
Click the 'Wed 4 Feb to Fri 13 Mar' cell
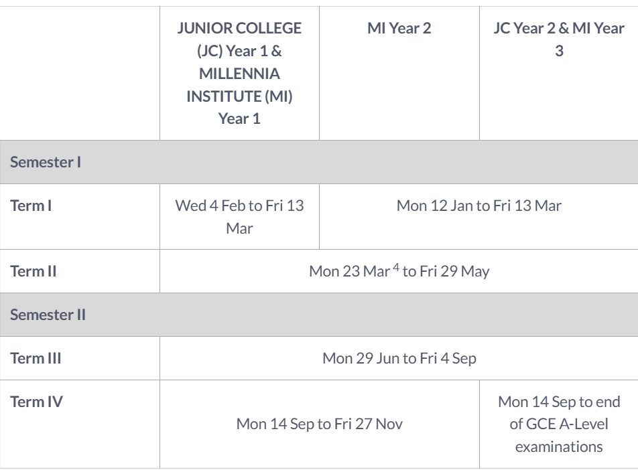coord(239,216)
